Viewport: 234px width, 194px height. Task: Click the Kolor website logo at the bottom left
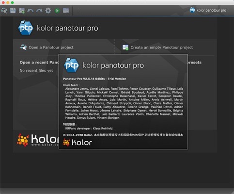click(38, 140)
